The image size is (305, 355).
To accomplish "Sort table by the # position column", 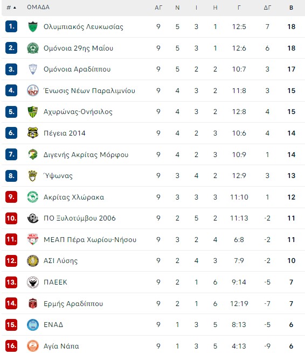I will point(11,8).
